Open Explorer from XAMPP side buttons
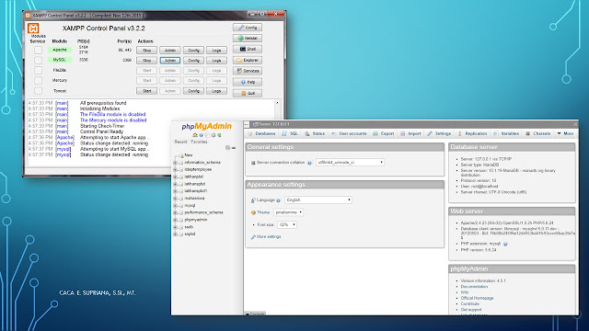589x331 pixels. (248, 60)
